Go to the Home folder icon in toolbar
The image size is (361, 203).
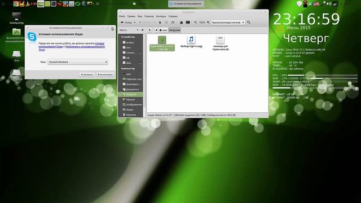[181, 23]
